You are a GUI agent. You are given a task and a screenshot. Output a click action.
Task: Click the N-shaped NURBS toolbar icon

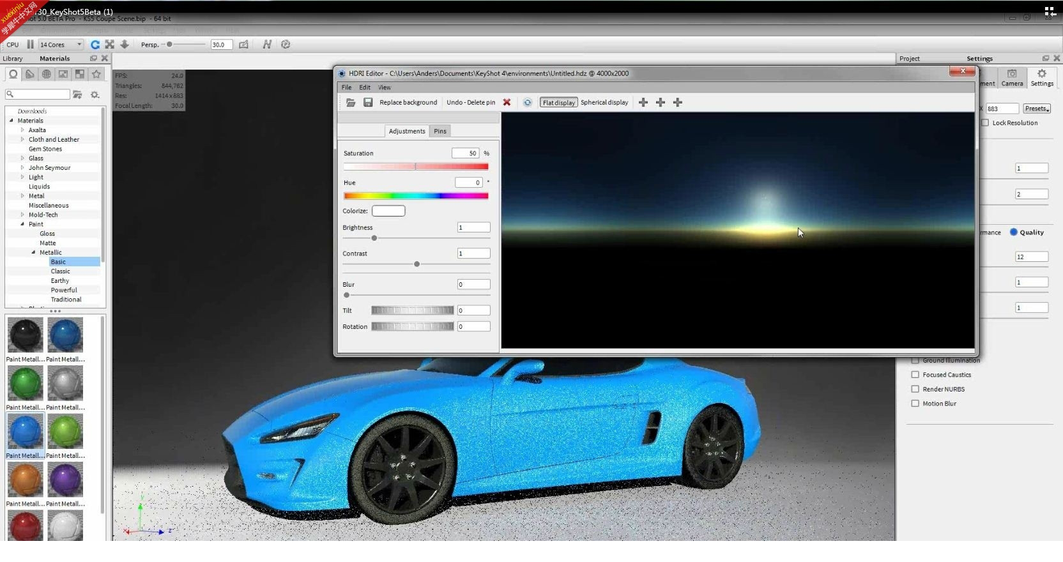pyautogui.click(x=267, y=45)
